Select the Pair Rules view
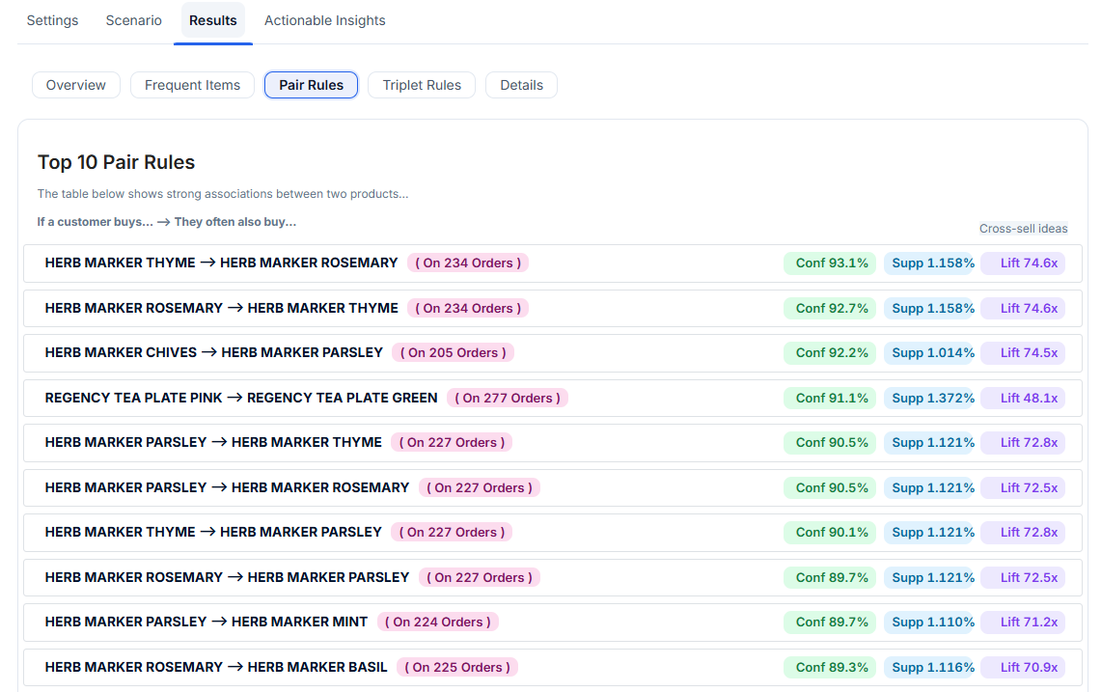This screenshot has height=692, width=1101. (x=311, y=85)
